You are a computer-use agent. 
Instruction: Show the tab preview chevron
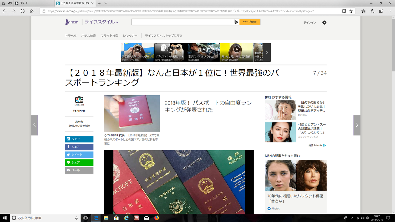[106, 3]
